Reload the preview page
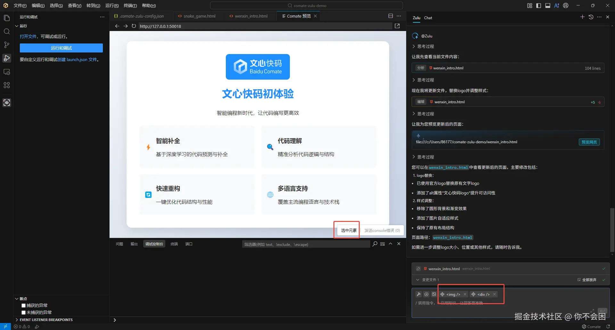 click(134, 26)
